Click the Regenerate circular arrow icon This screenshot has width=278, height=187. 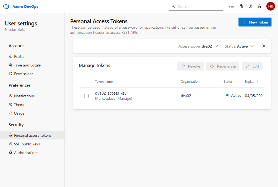[x=212, y=66]
